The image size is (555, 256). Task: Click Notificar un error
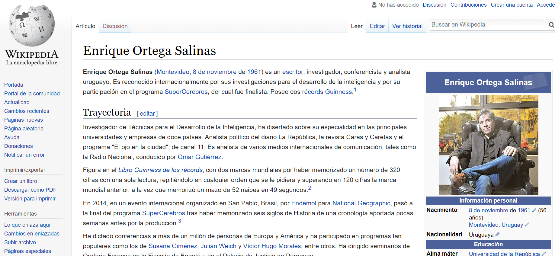click(x=24, y=155)
